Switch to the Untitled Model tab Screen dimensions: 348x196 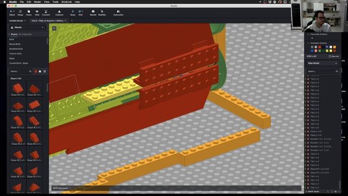(16, 21)
